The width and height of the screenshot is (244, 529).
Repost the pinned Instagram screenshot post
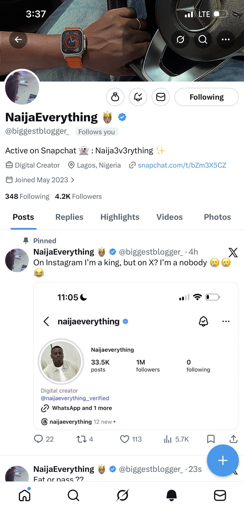tap(82, 439)
